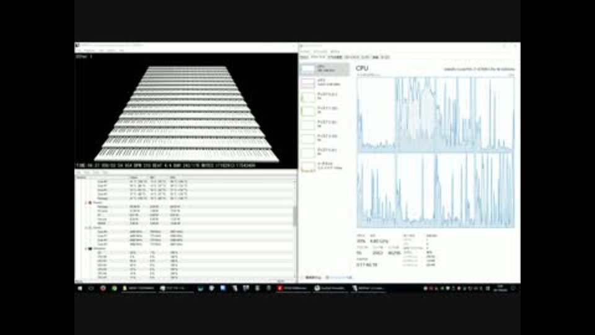Viewport: 595px width, 335px height.
Task: Click the taskbar clock
Action: tap(500, 288)
